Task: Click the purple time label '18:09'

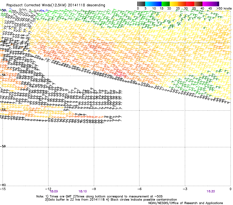Action: coord(54,191)
